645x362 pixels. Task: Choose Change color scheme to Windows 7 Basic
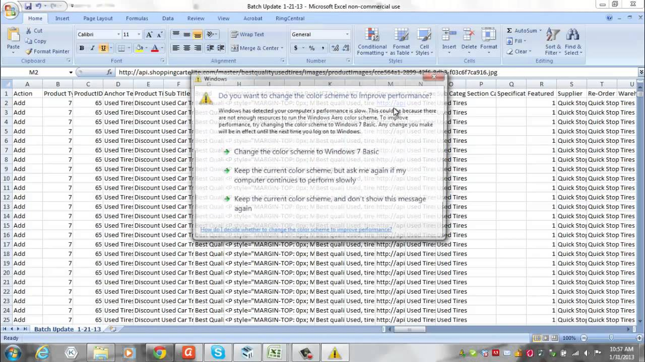[306, 151]
